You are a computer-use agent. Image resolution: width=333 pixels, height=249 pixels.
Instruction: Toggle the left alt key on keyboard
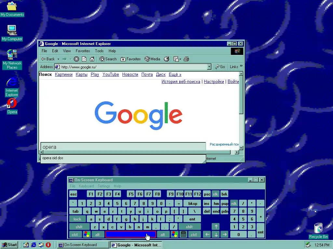[97, 235]
